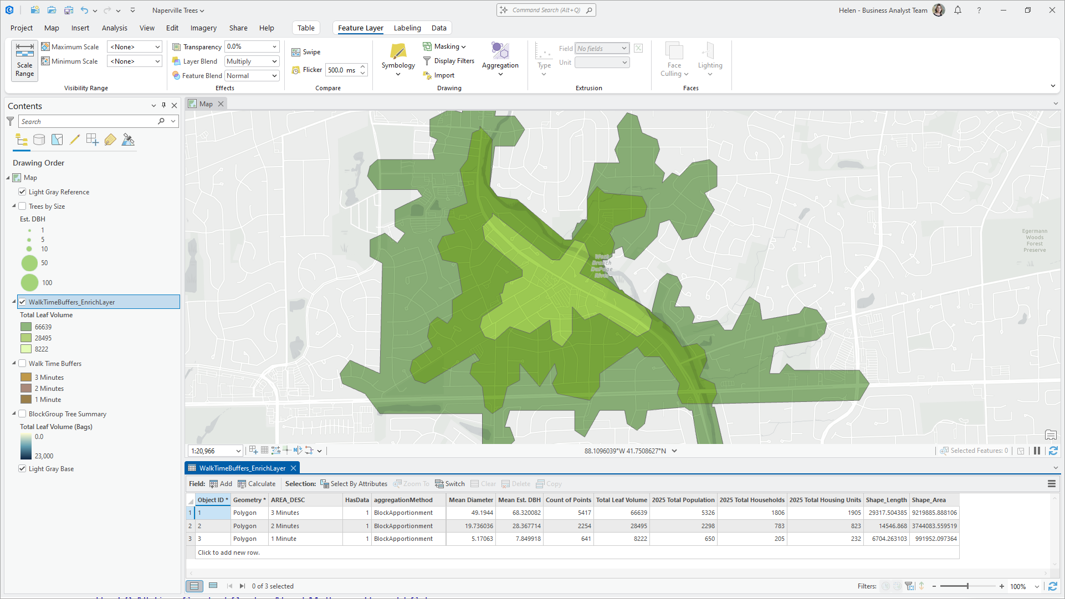Collapse the BlockGroup Tree Summary layer
The width and height of the screenshot is (1065, 599).
(13, 414)
